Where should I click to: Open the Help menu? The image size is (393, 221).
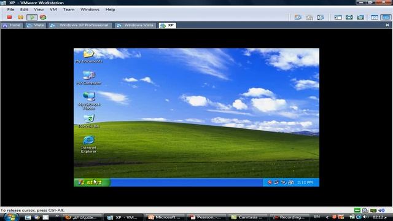pyautogui.click(x=110, y=9)
